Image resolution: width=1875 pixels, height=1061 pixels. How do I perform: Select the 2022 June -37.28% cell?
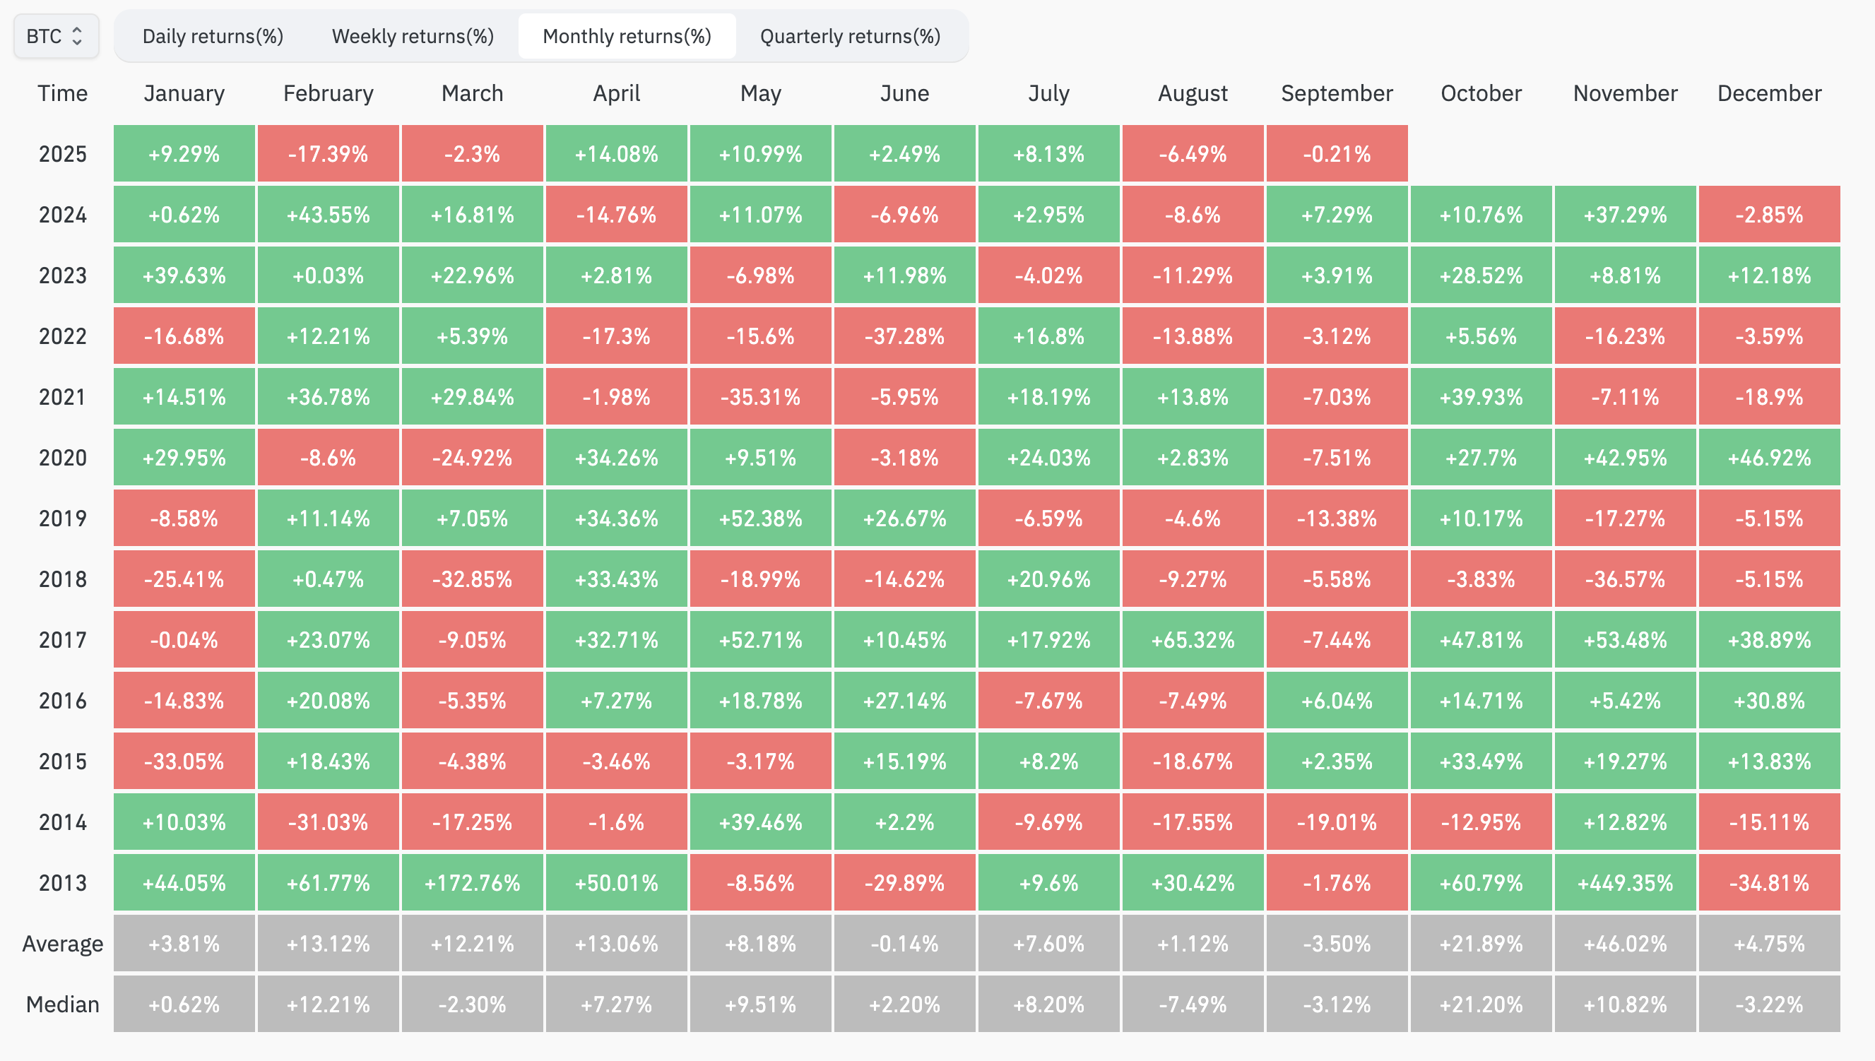pos(904,336)
